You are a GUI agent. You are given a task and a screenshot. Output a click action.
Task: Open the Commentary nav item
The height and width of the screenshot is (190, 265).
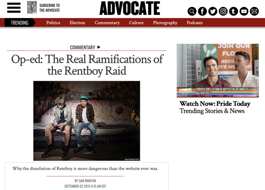107,22
